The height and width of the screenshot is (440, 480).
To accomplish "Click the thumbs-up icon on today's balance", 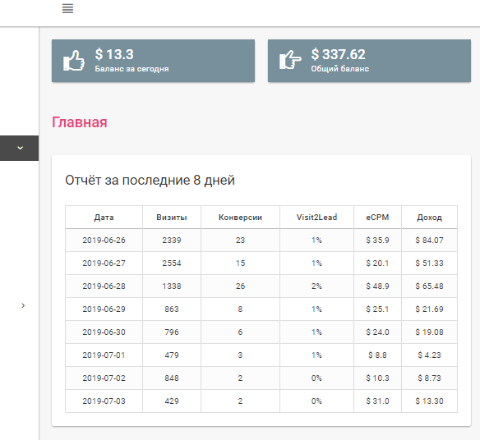I will 74,61.
